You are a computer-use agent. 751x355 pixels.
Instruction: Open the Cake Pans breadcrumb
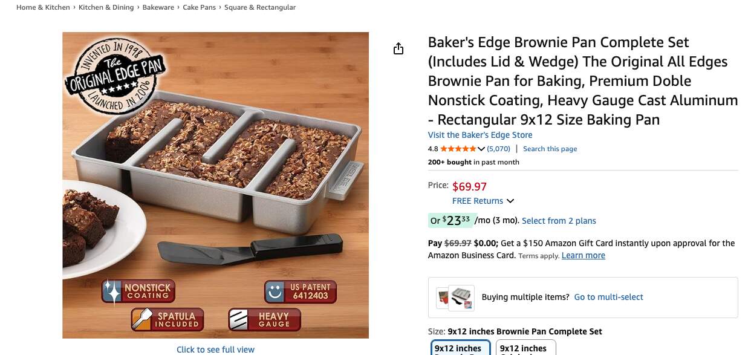click(198, 7)
